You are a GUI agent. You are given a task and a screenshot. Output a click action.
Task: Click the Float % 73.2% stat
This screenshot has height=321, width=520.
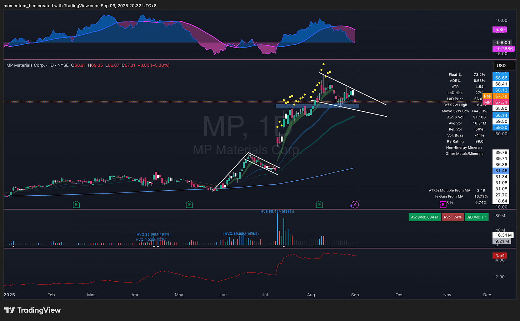pos(467,75)
